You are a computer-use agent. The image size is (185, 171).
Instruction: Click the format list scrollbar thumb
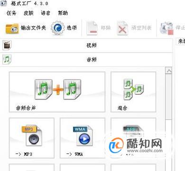pyautogui.click(x=169, y=97)
